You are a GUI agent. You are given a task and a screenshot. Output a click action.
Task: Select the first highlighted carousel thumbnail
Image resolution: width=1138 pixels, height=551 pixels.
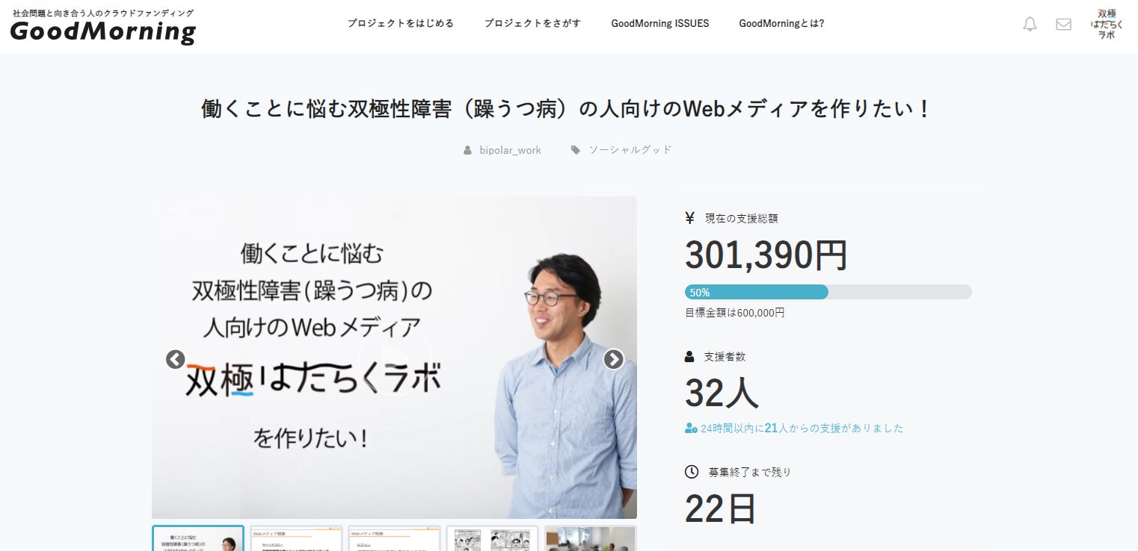(198, 538)
